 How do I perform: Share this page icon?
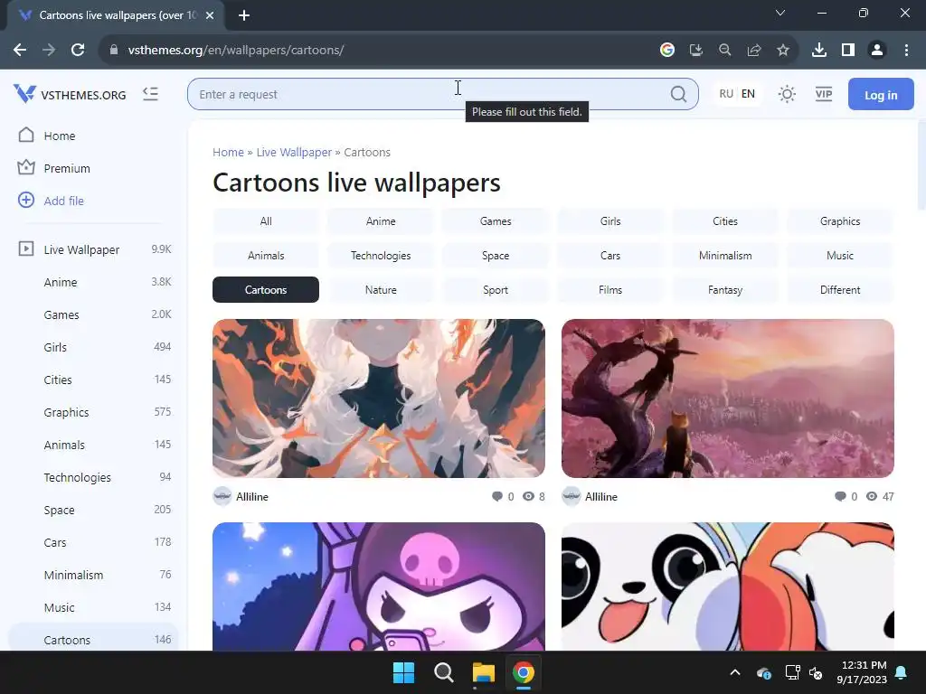point(753,50)
